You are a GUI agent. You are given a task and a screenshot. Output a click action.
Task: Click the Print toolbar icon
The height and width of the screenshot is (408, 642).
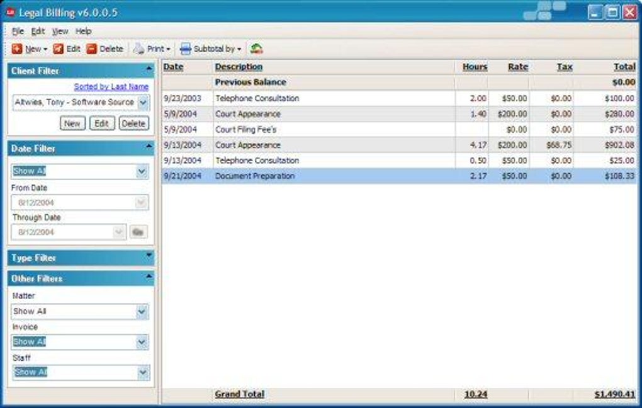139,48
